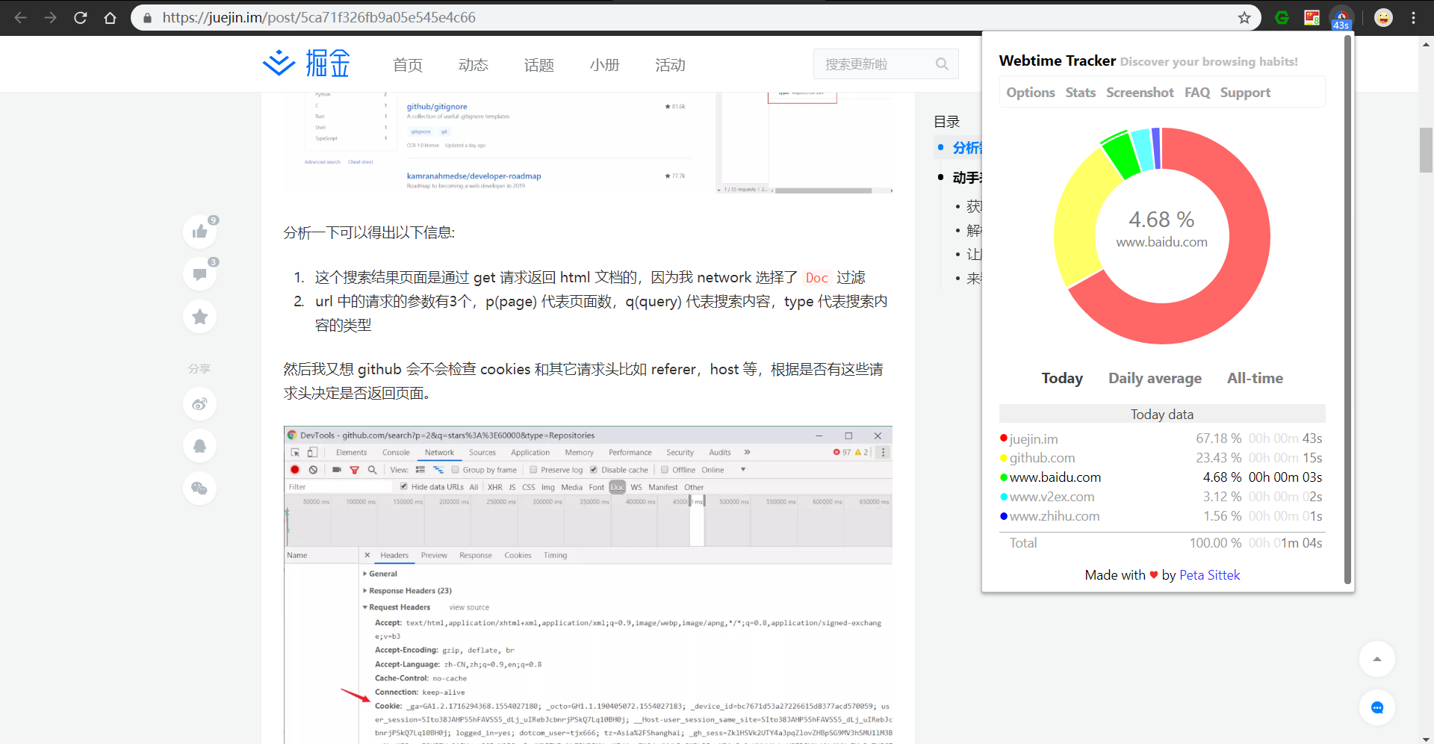
Task: Click the 目录 heading
Action: 946,122
